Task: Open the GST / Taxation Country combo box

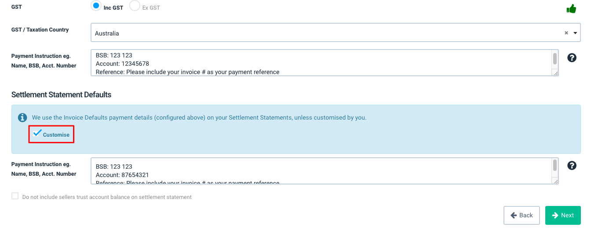Action: tap(336, 33)
